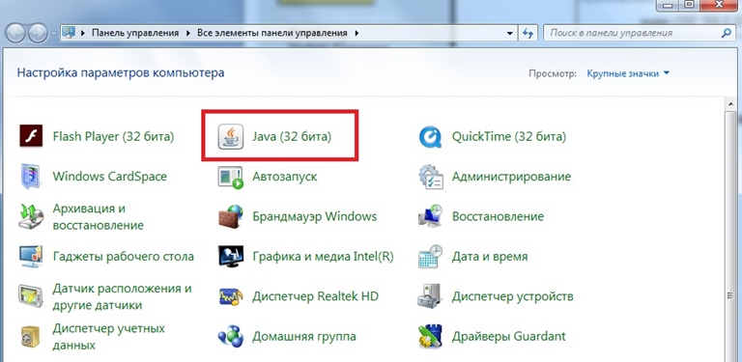Open Датчик расположения и другие датчики link
This screenshot has height=362, width=742.
pyautogui.click(x=122, y=296)
